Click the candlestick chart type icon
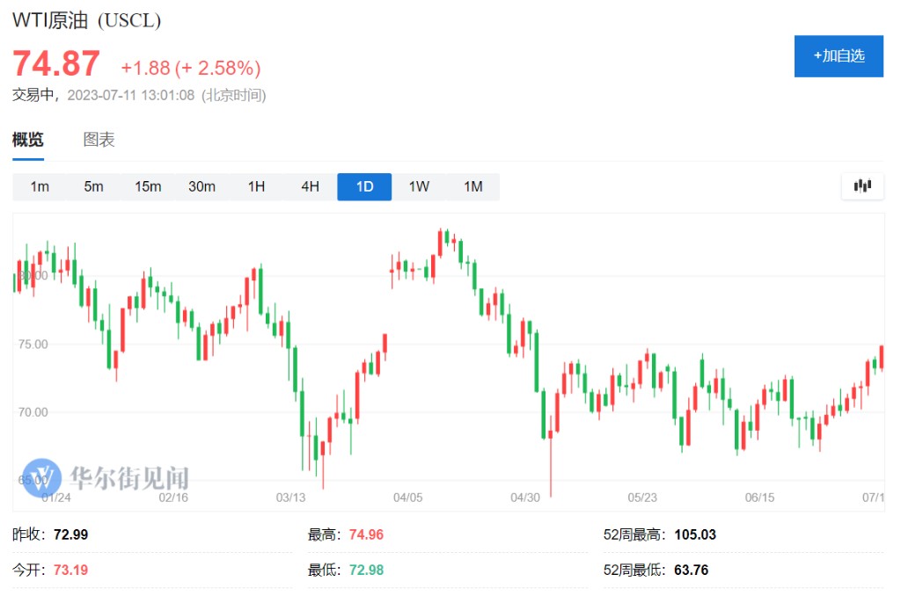Screen dimensions: 901x596 pos(862,186)
